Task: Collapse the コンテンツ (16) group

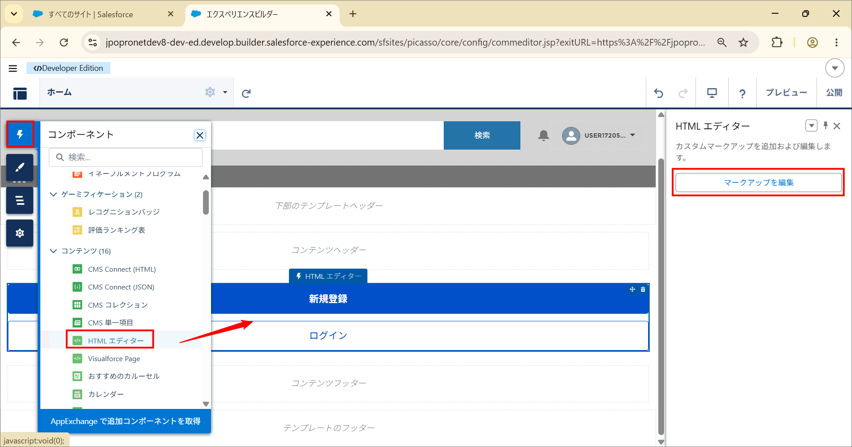Action: (54, 251)
